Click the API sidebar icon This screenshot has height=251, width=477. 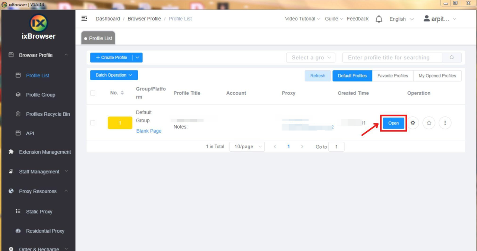tap(18, 133)
